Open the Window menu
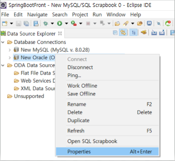 click(116, 15)
